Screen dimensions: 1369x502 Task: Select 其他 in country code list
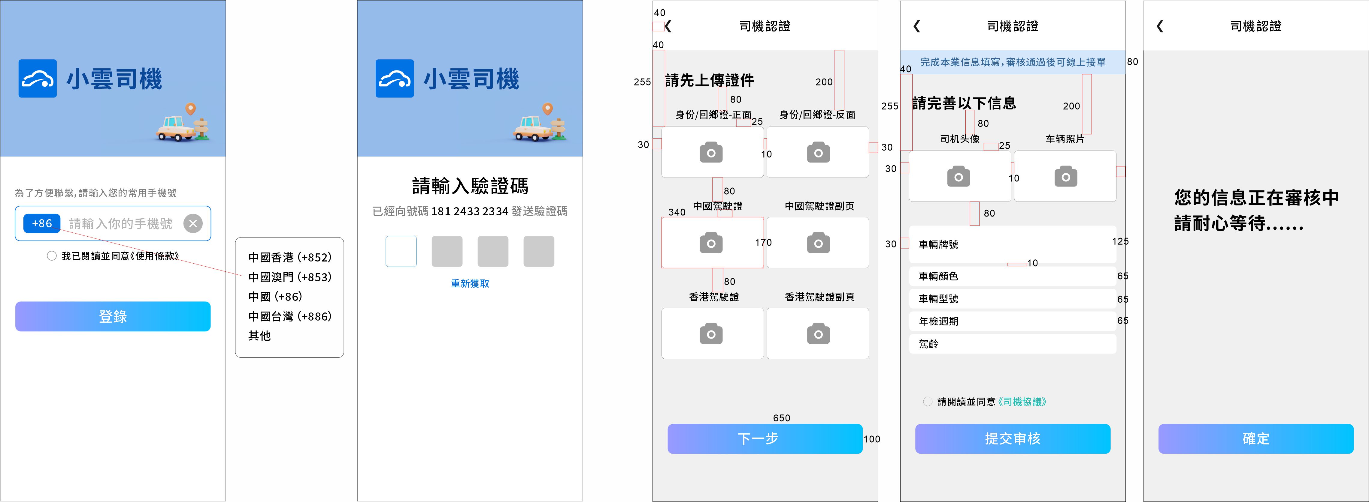point(260,336)
